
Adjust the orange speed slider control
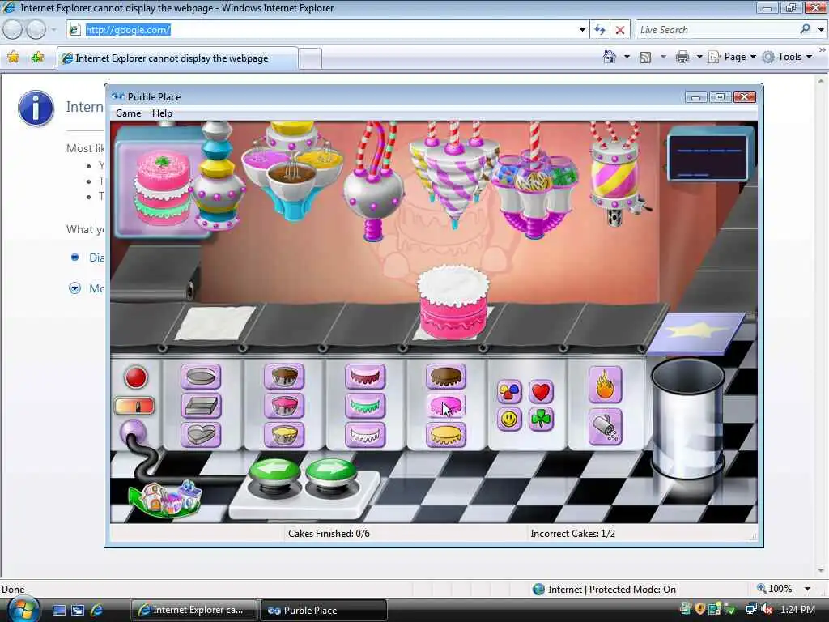tap(134, 406)
